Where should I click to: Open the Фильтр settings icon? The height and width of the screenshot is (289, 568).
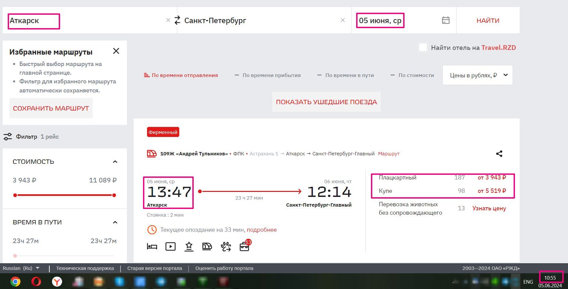coord(8,137)
